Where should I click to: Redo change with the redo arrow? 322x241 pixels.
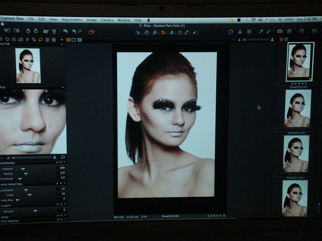[x=80, y=32]
